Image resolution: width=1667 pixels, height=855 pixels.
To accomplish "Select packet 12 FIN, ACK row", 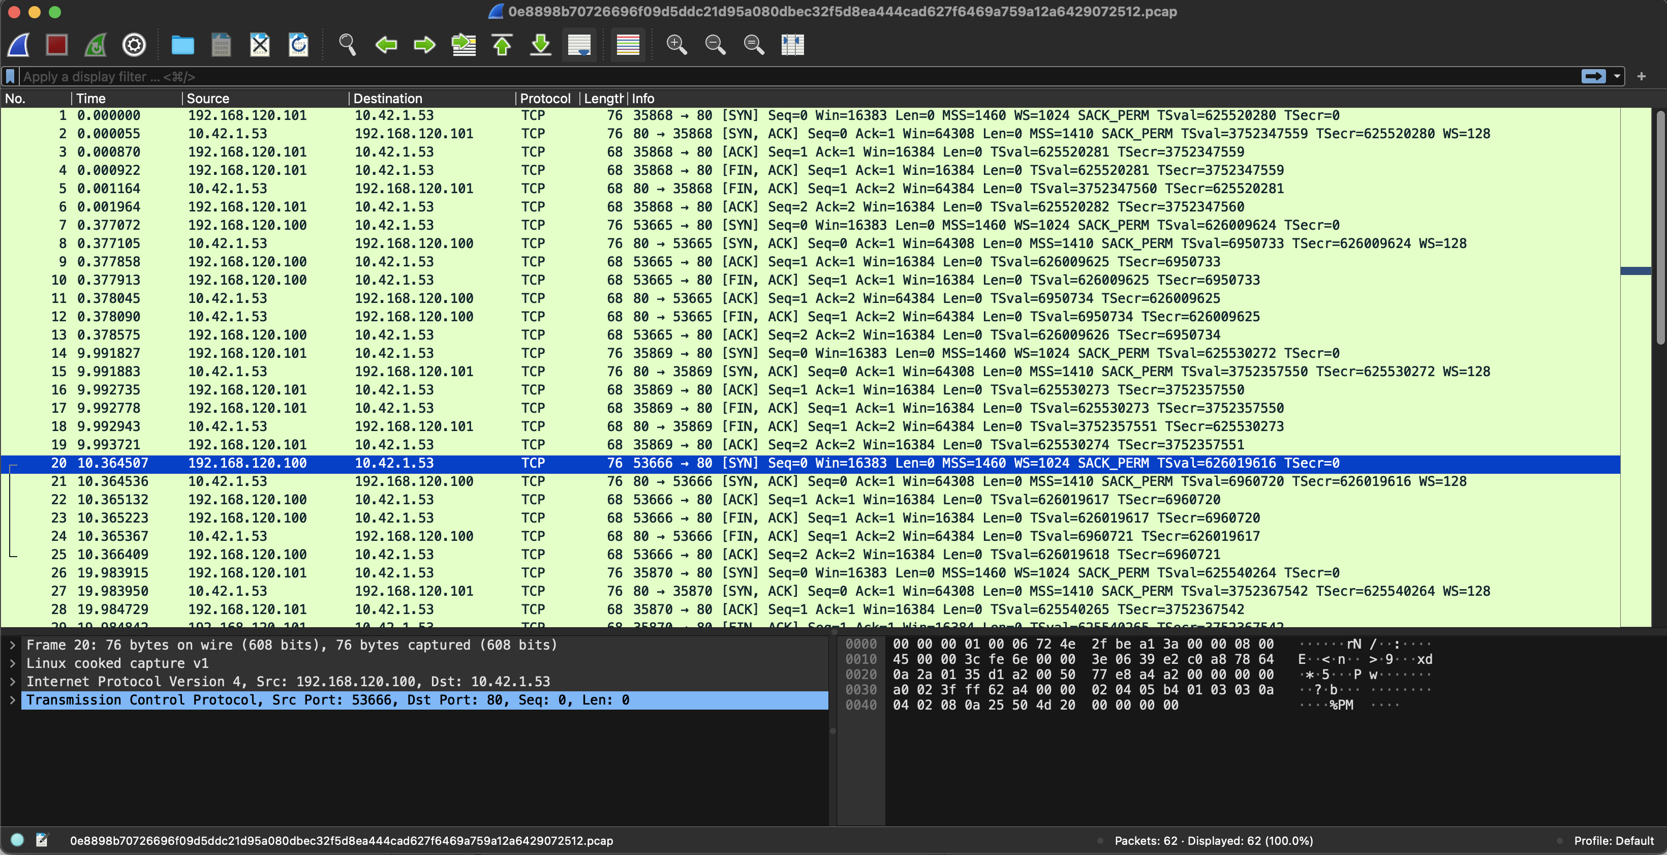I will coord(810,317).
